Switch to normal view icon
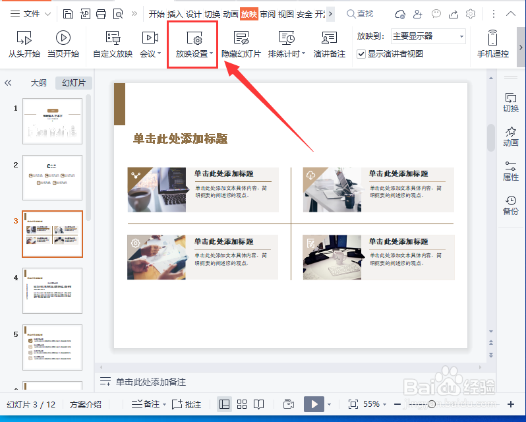This screenshot has height=422, width=526. pos(224,404)
